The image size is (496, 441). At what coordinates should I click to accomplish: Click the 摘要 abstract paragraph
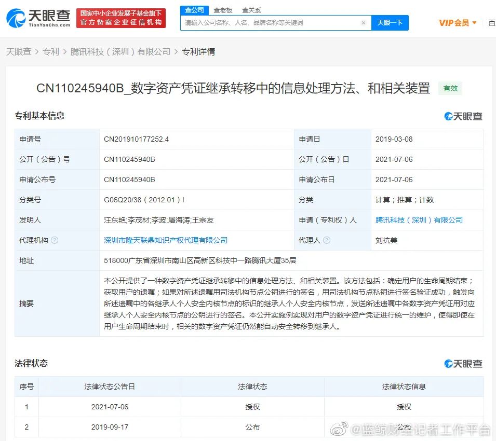pyautogui.click(x=289, y=304)
